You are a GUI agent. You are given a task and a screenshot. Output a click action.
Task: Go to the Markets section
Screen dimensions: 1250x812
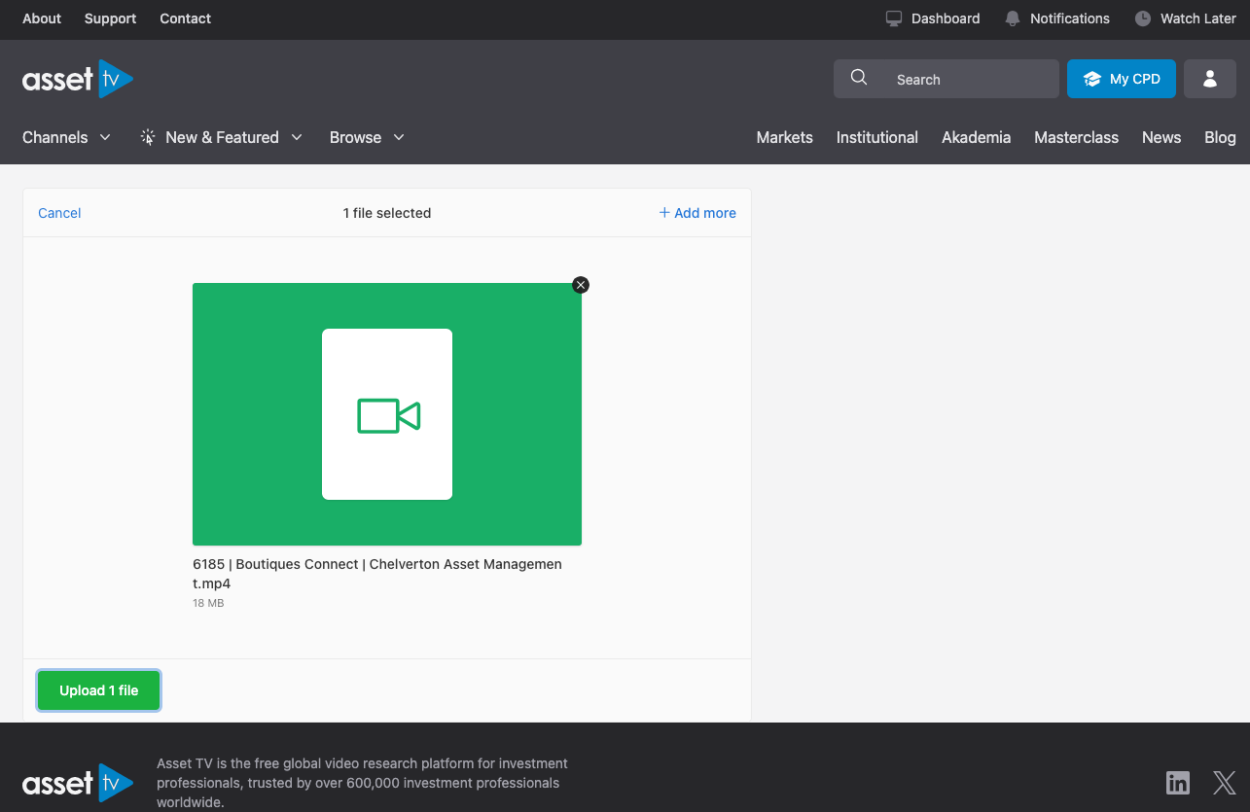click(784, 137)
